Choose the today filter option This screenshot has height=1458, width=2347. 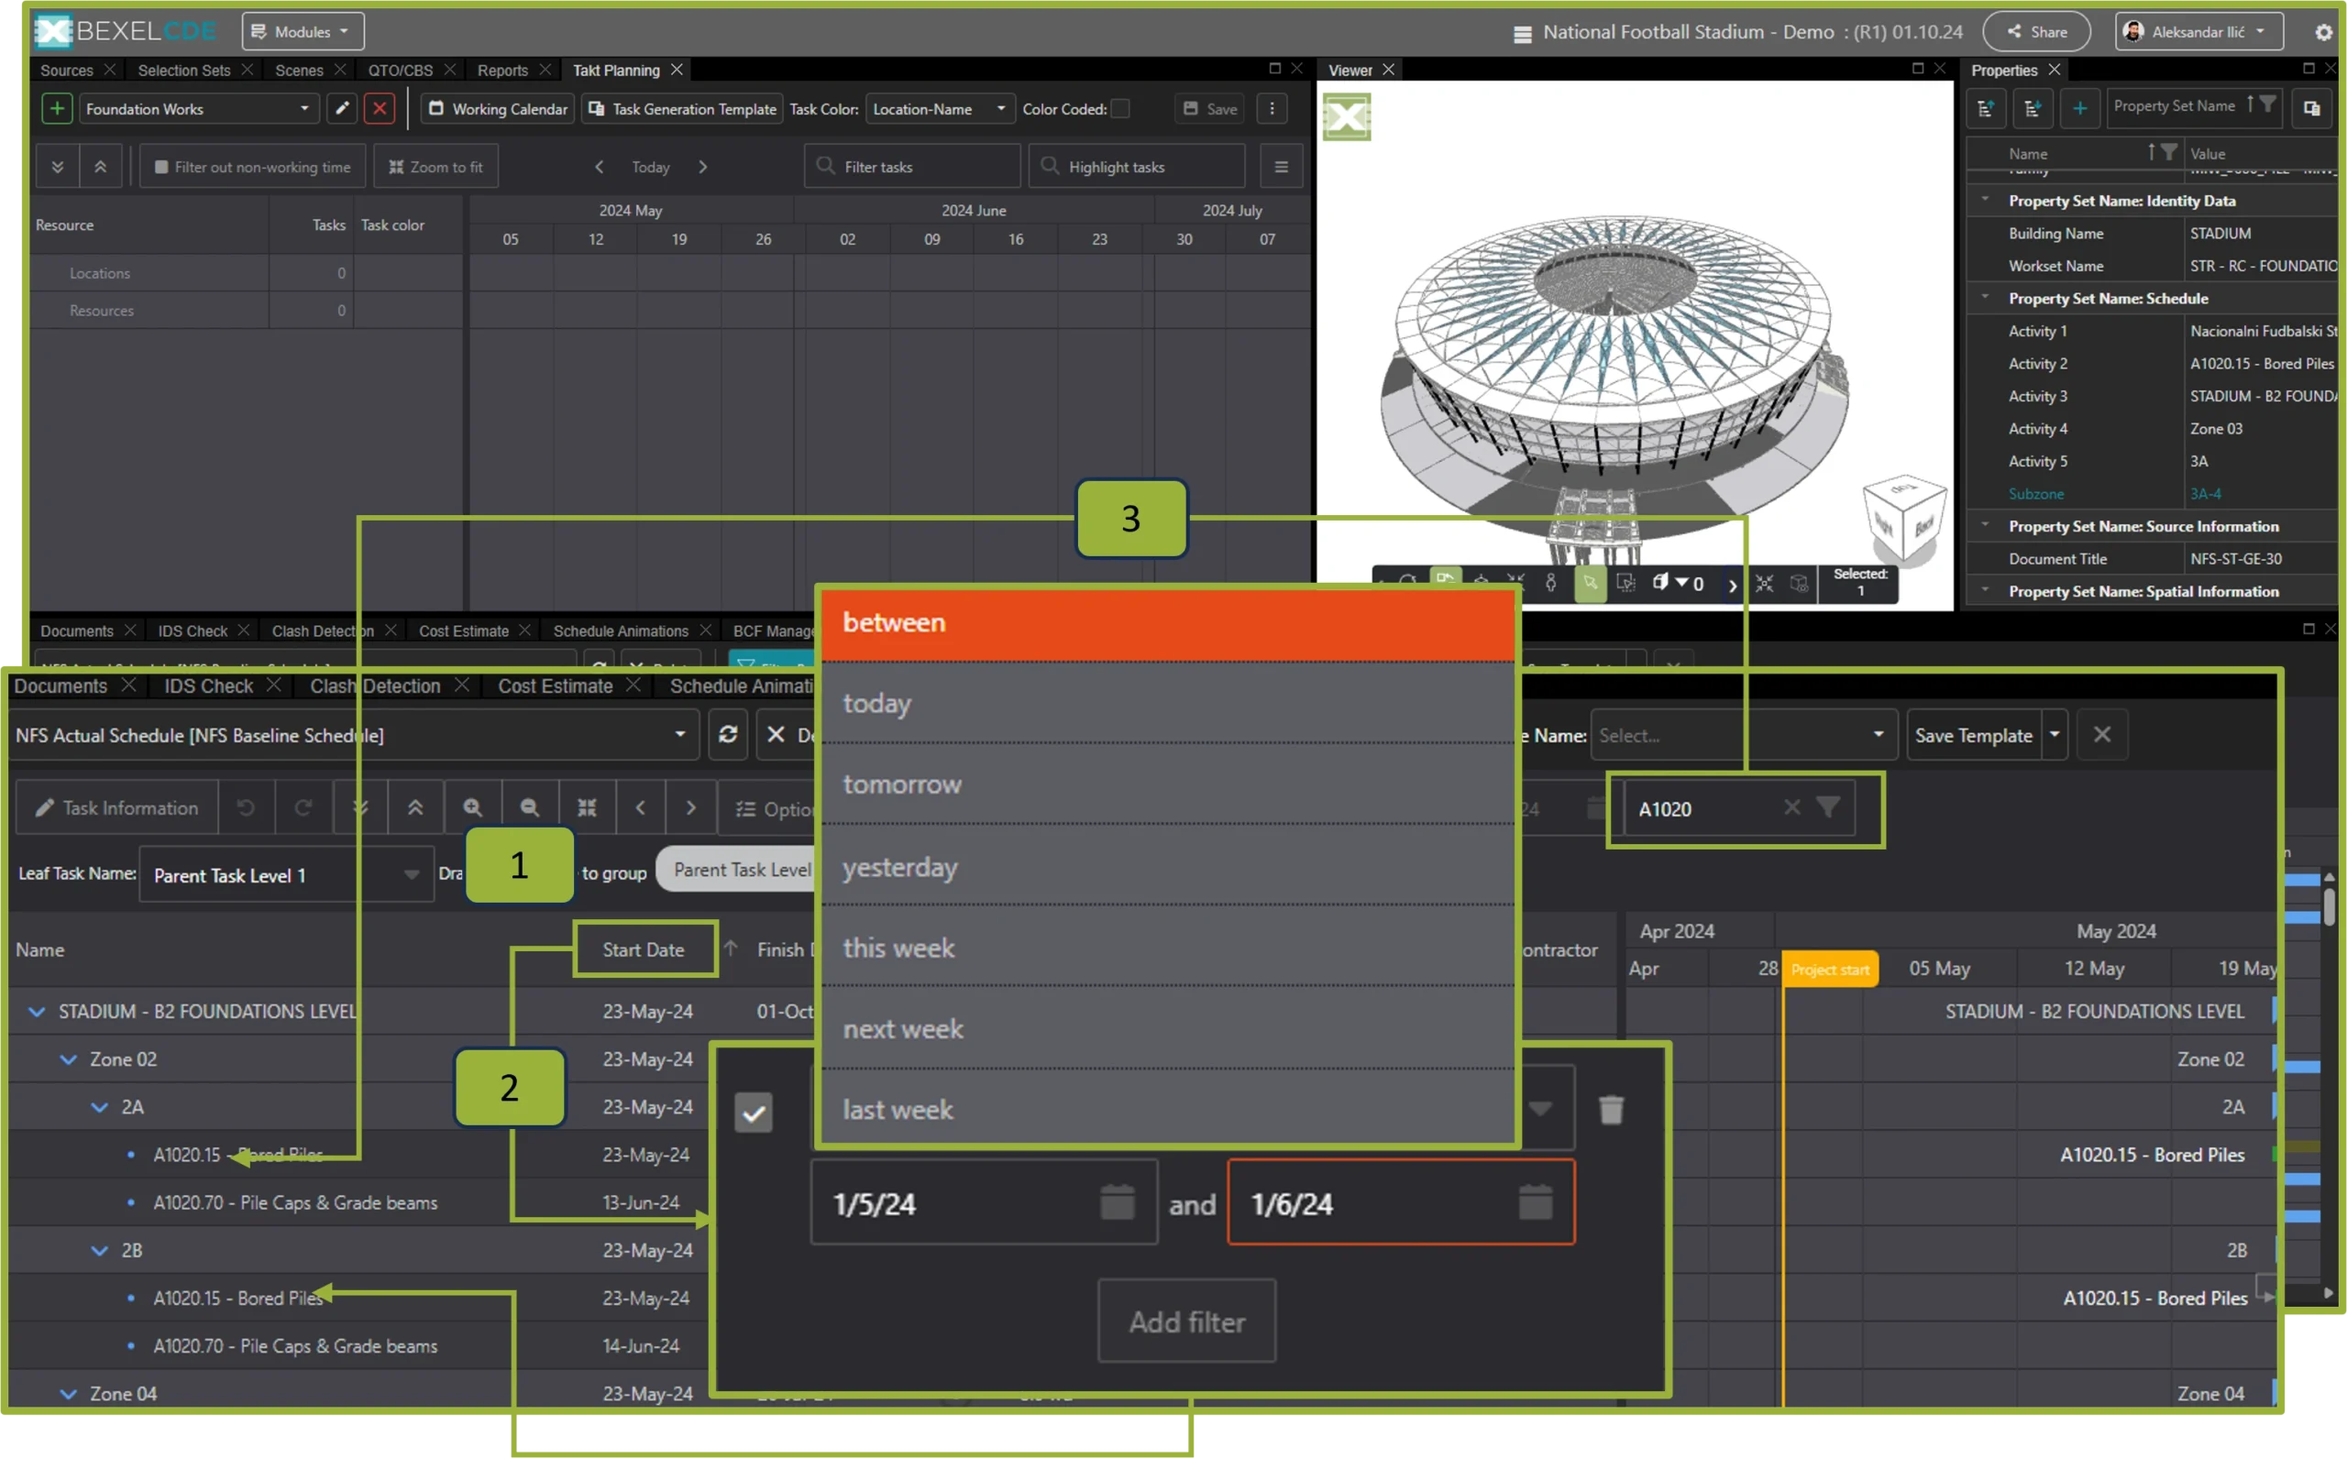coord(1167,703)
